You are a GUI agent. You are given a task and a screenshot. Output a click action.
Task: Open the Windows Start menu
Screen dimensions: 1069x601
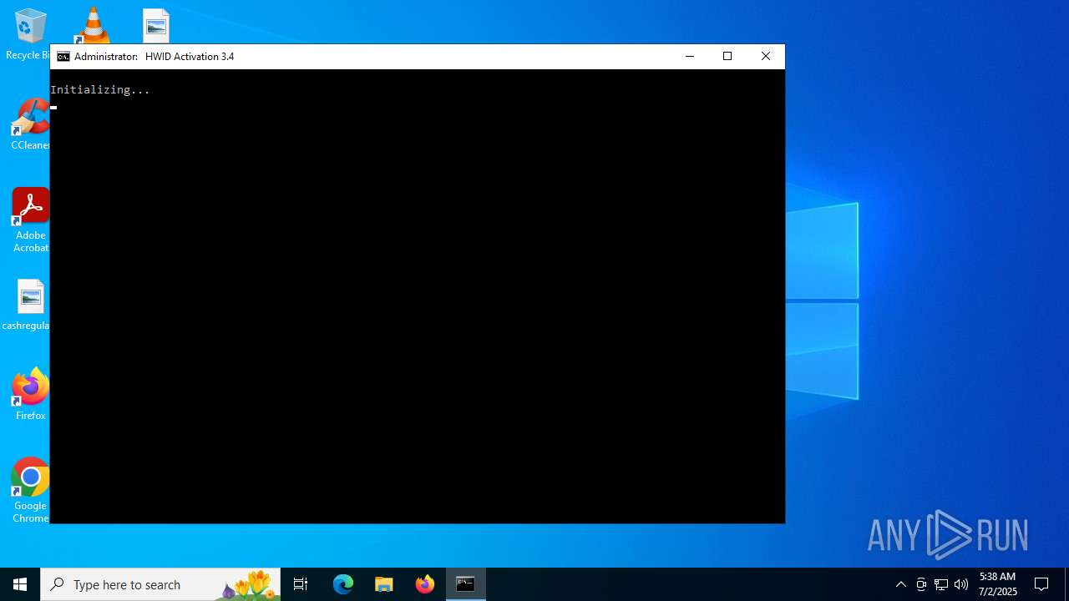(20, 584)
